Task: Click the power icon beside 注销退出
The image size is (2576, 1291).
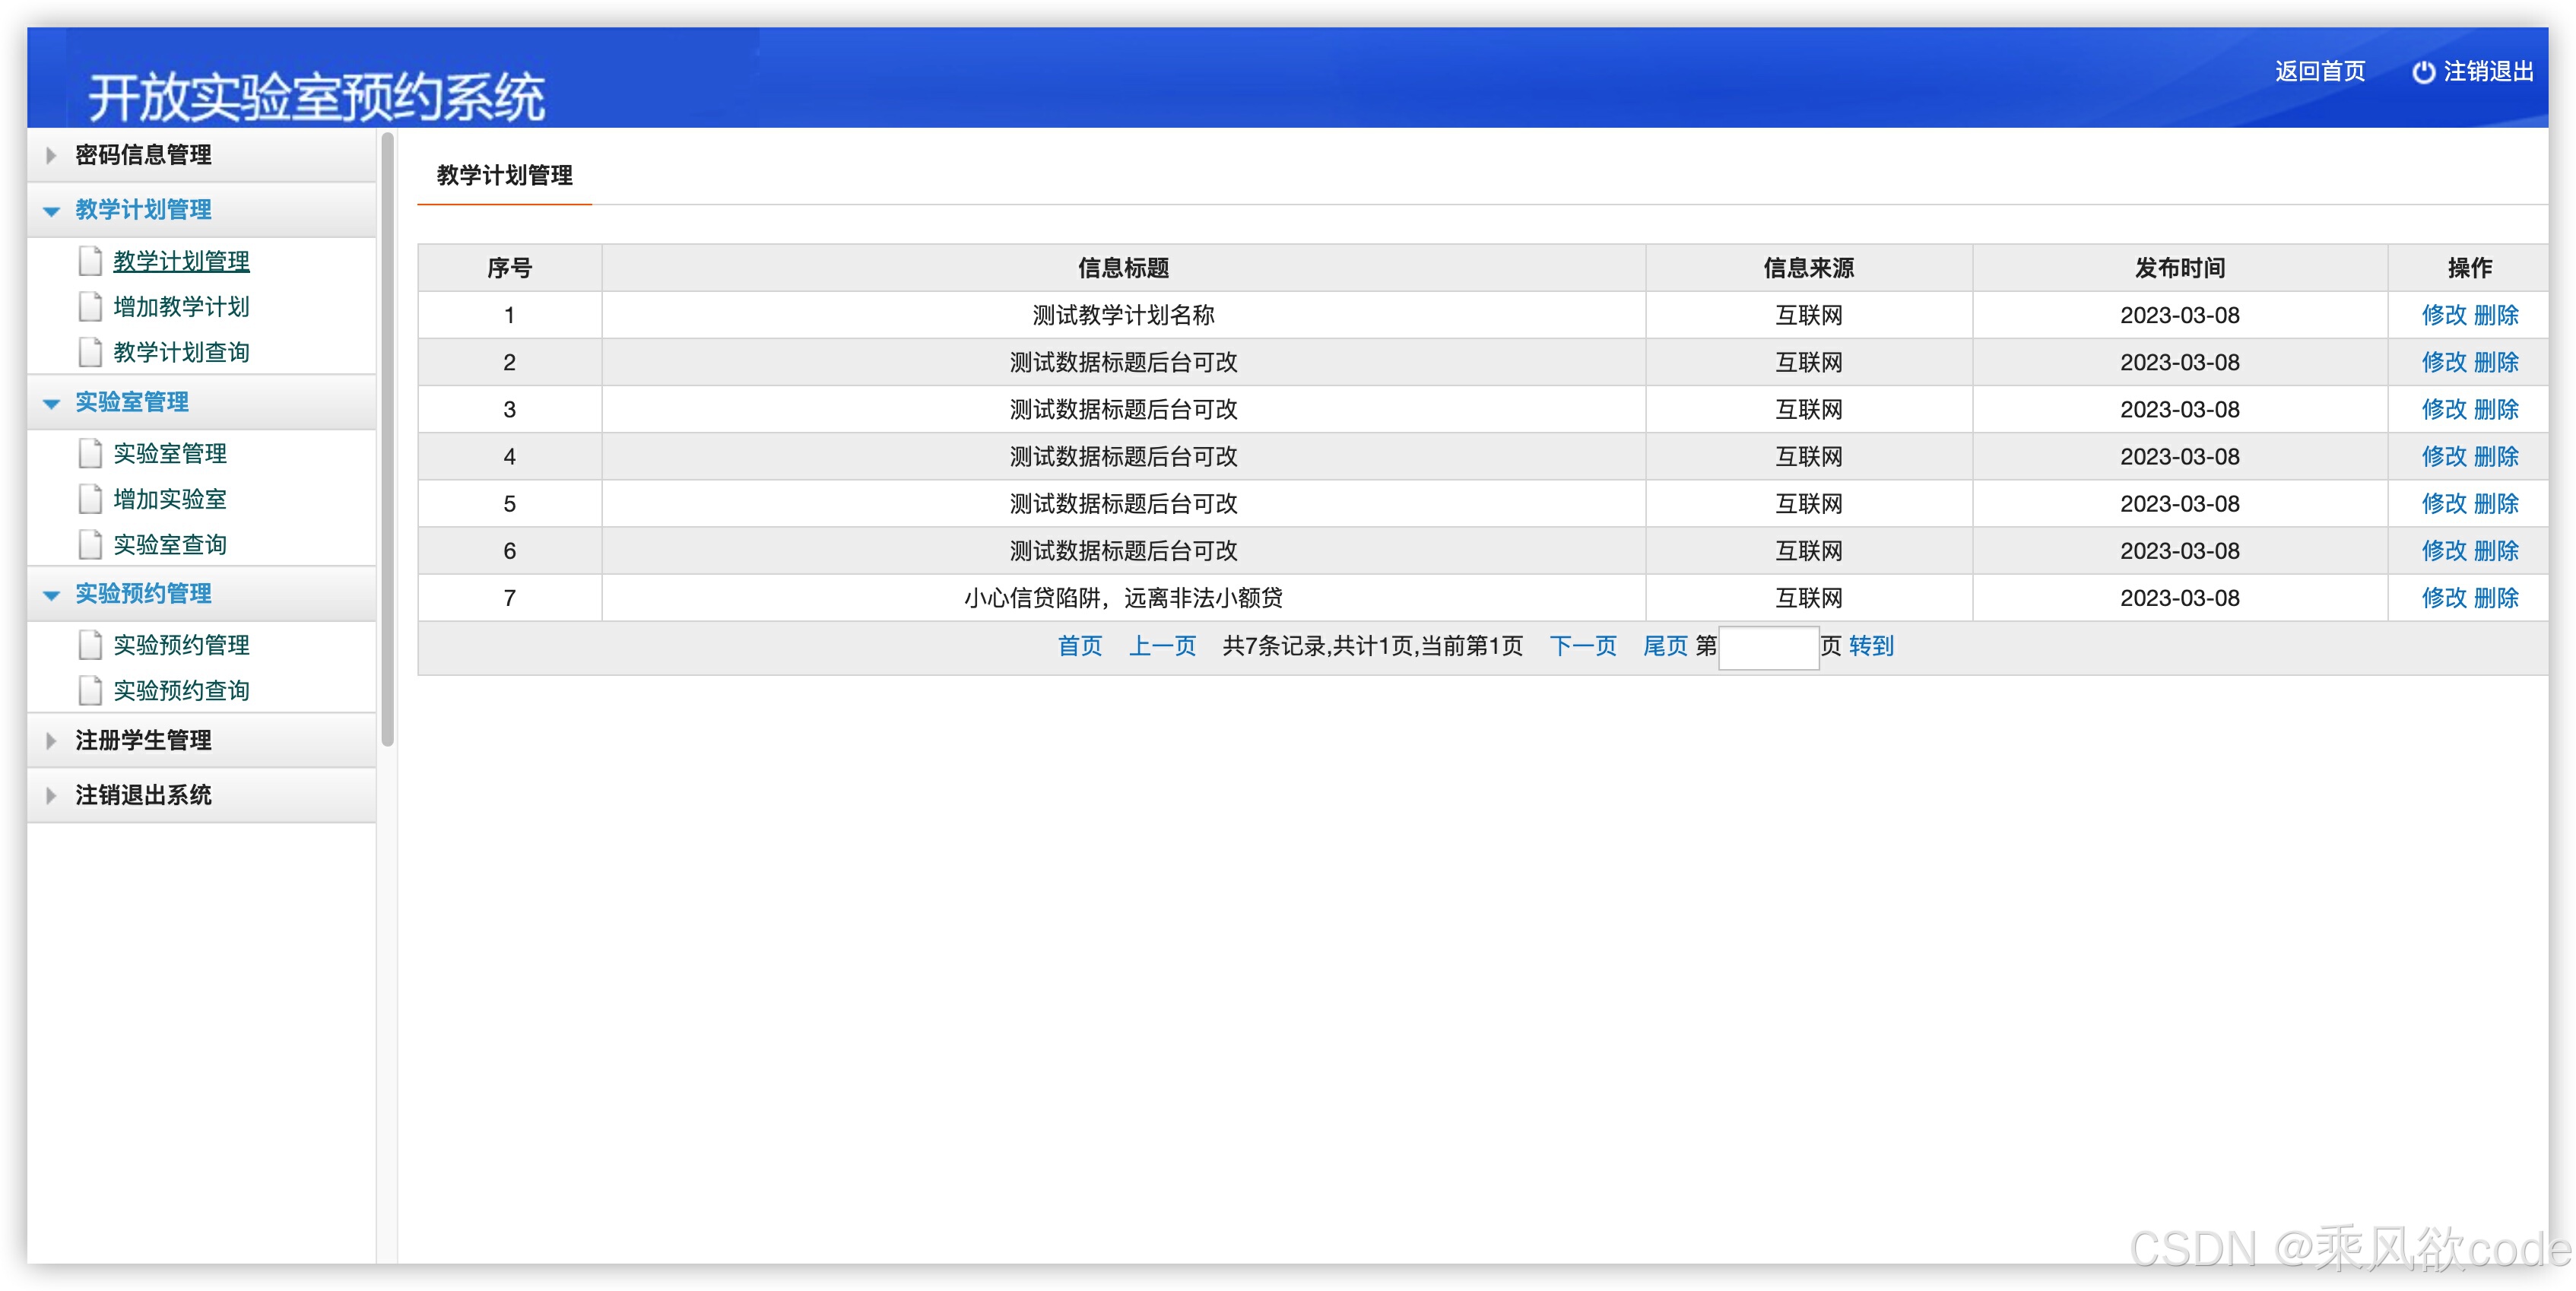Action: click(2423, 72)
